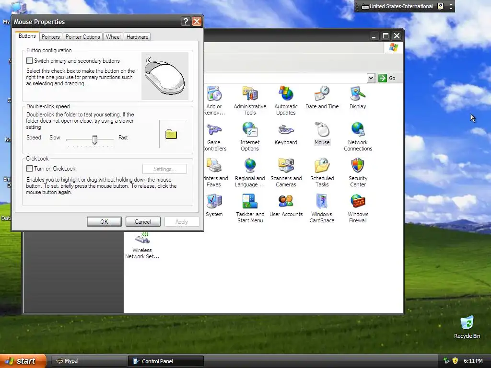
Task: Switch to the Pointer Options tab
Action: [82, 36]
